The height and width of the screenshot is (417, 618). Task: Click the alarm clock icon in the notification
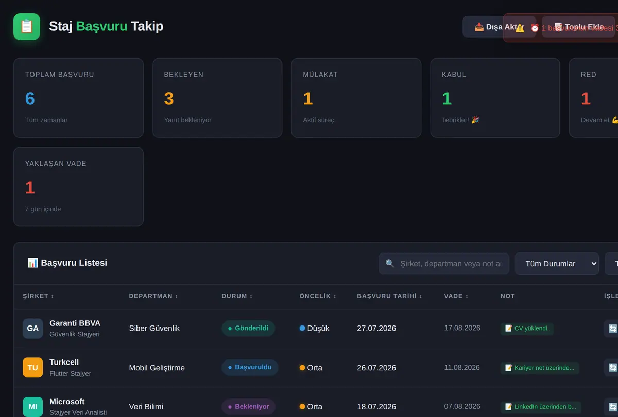pos(535,28)
